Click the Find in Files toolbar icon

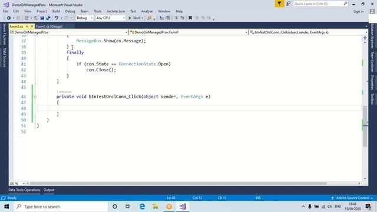coord(149,18)
